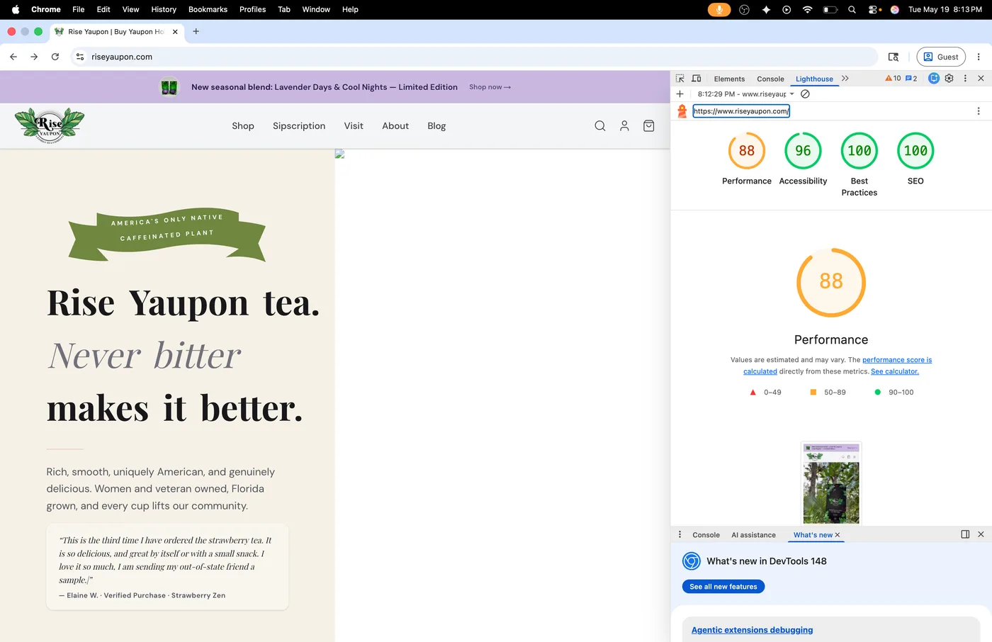The height and width of the screenshot is (642, 992).
Task: Start a new Lighthouse report with plus icon
Action: (680, 94)
